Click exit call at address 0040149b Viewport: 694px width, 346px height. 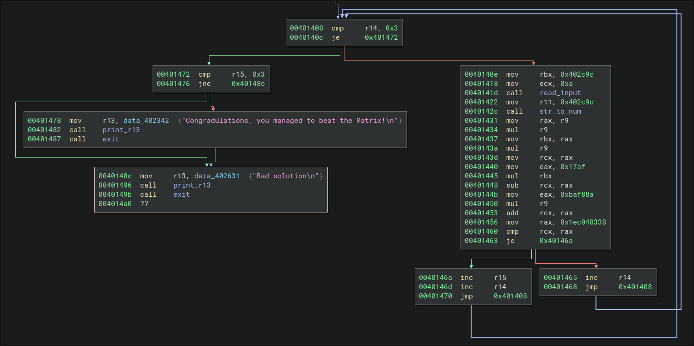click(182, 194)
